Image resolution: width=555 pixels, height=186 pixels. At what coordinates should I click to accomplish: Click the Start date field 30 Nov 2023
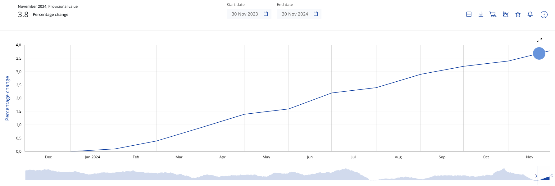[245, 14]
